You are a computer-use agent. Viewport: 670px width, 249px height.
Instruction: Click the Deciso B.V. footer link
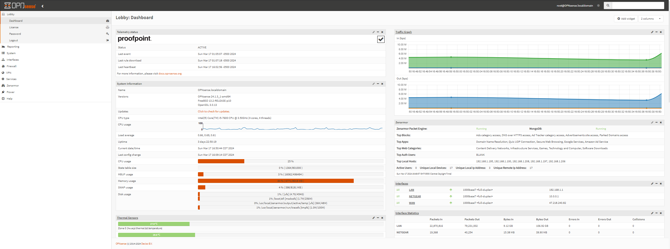pos(147,244)
